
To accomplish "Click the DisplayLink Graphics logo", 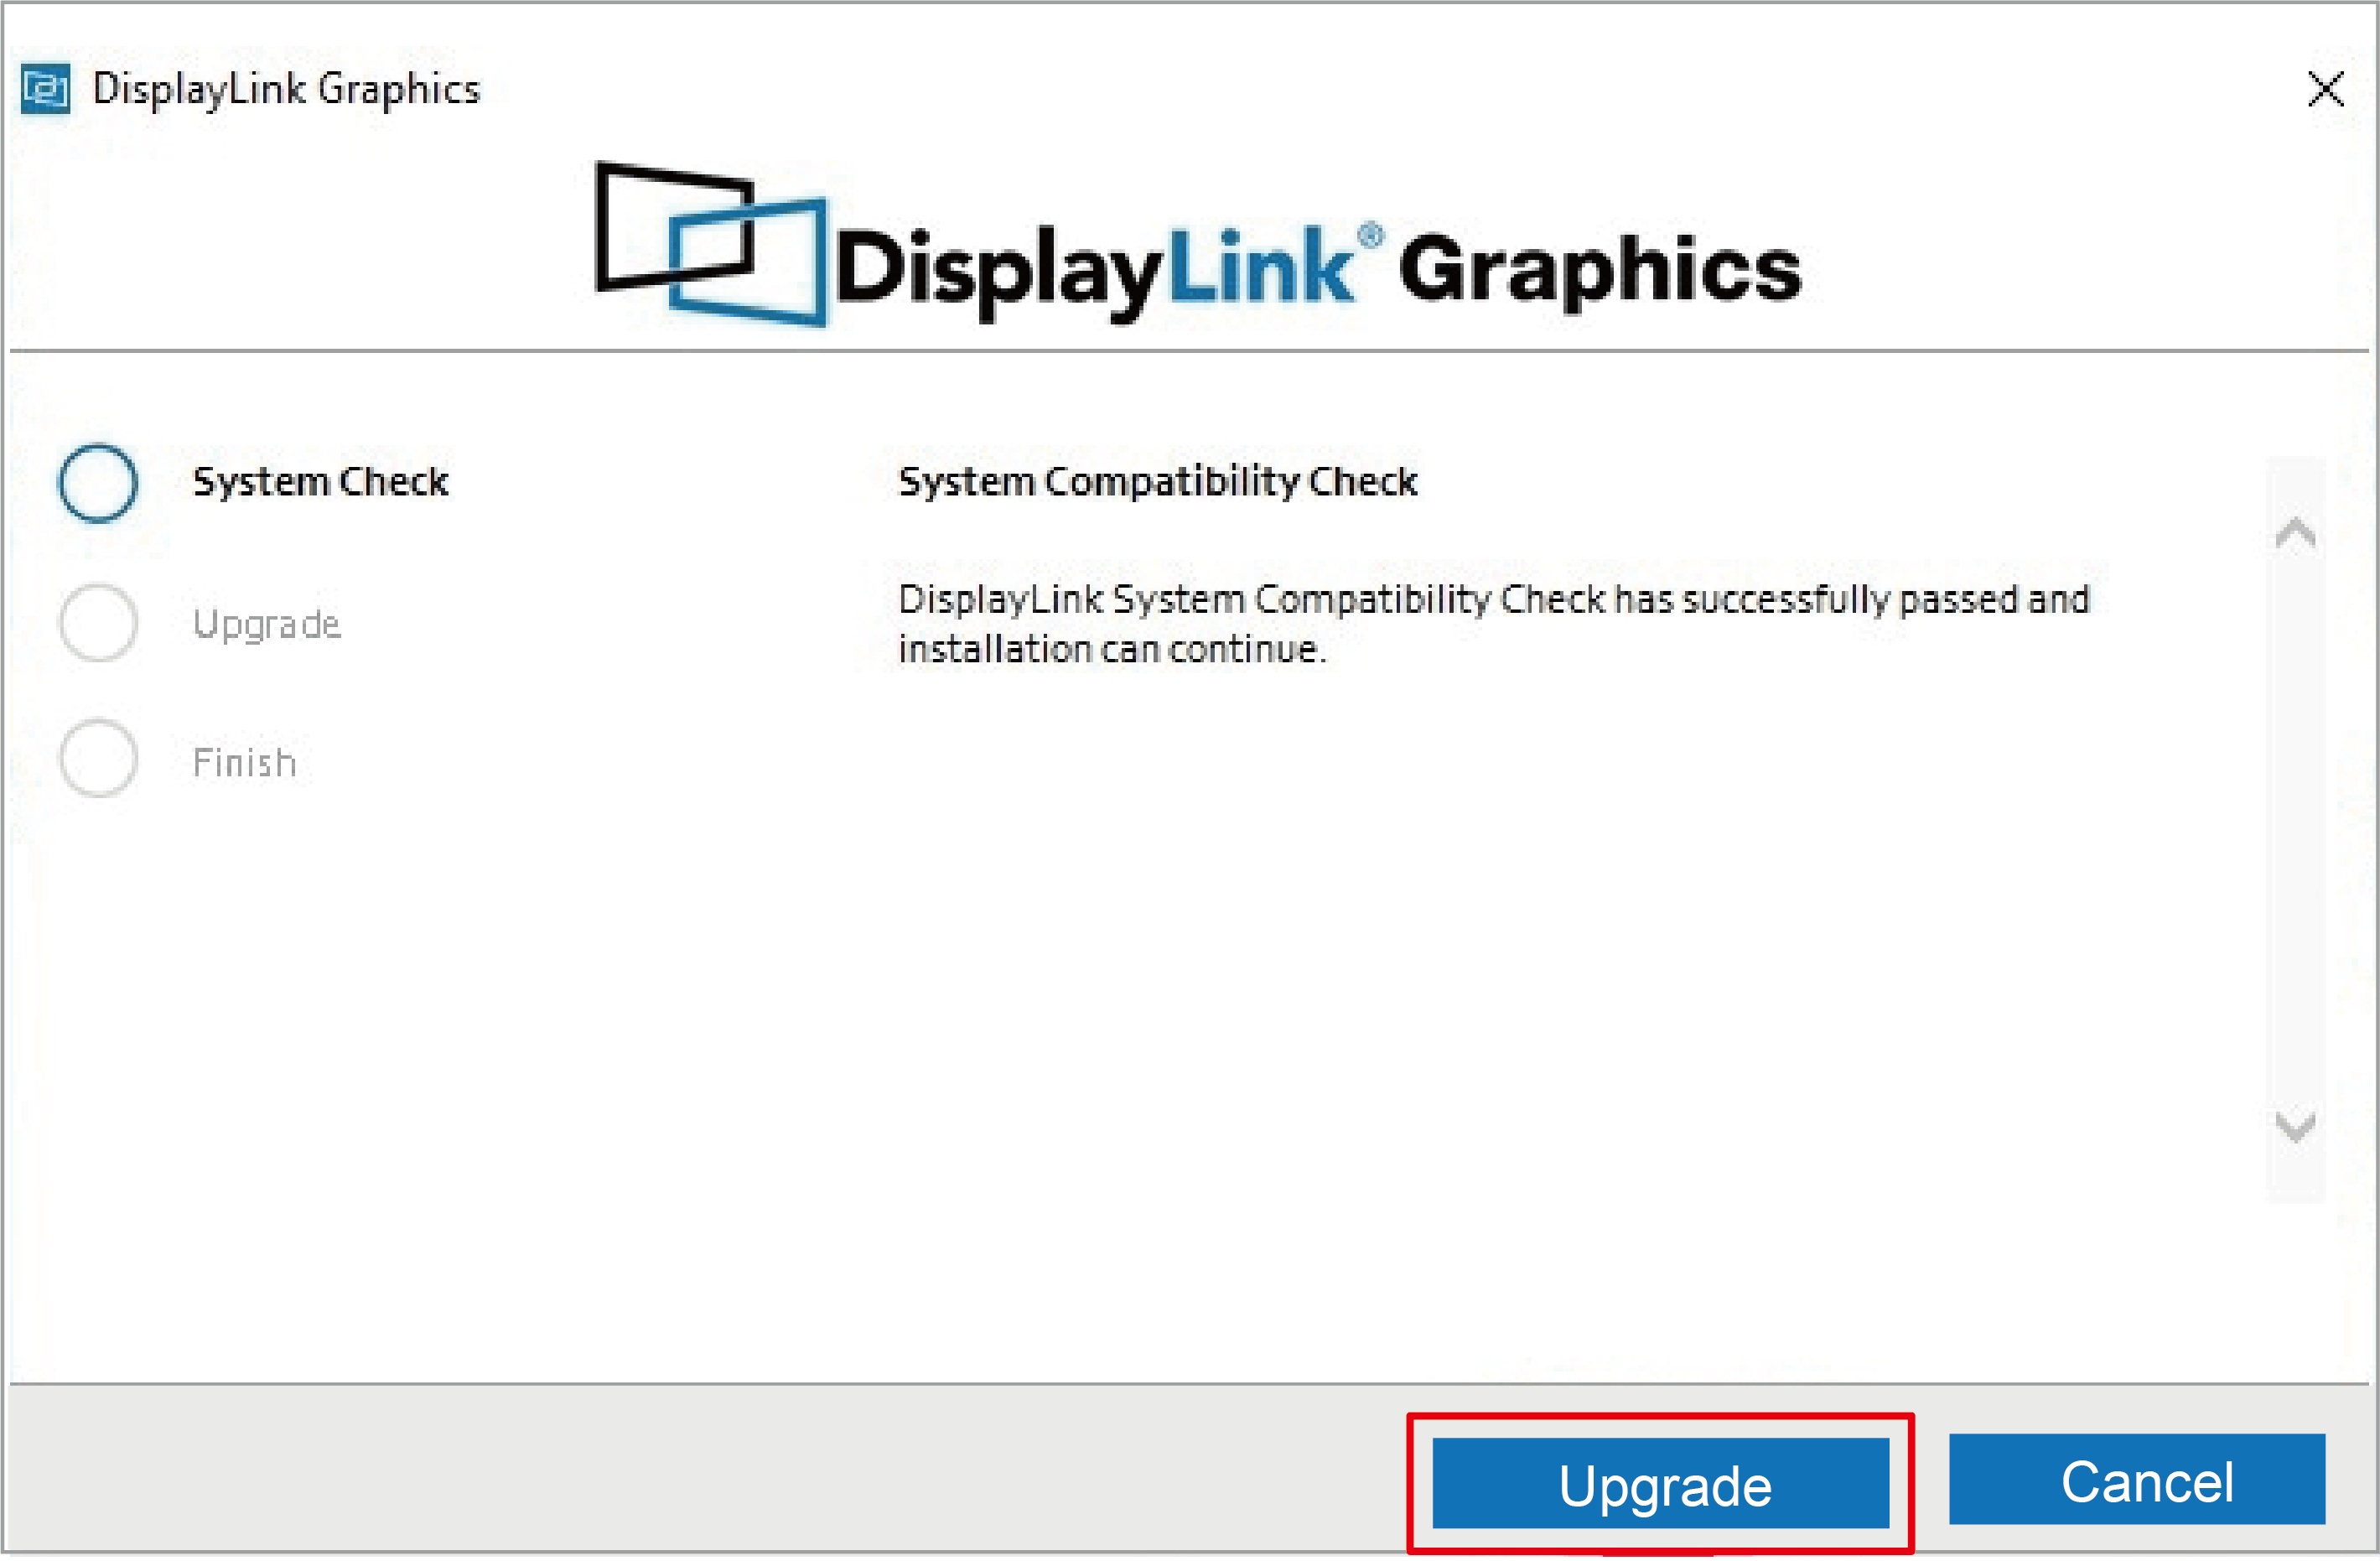I will [1198, 245].
